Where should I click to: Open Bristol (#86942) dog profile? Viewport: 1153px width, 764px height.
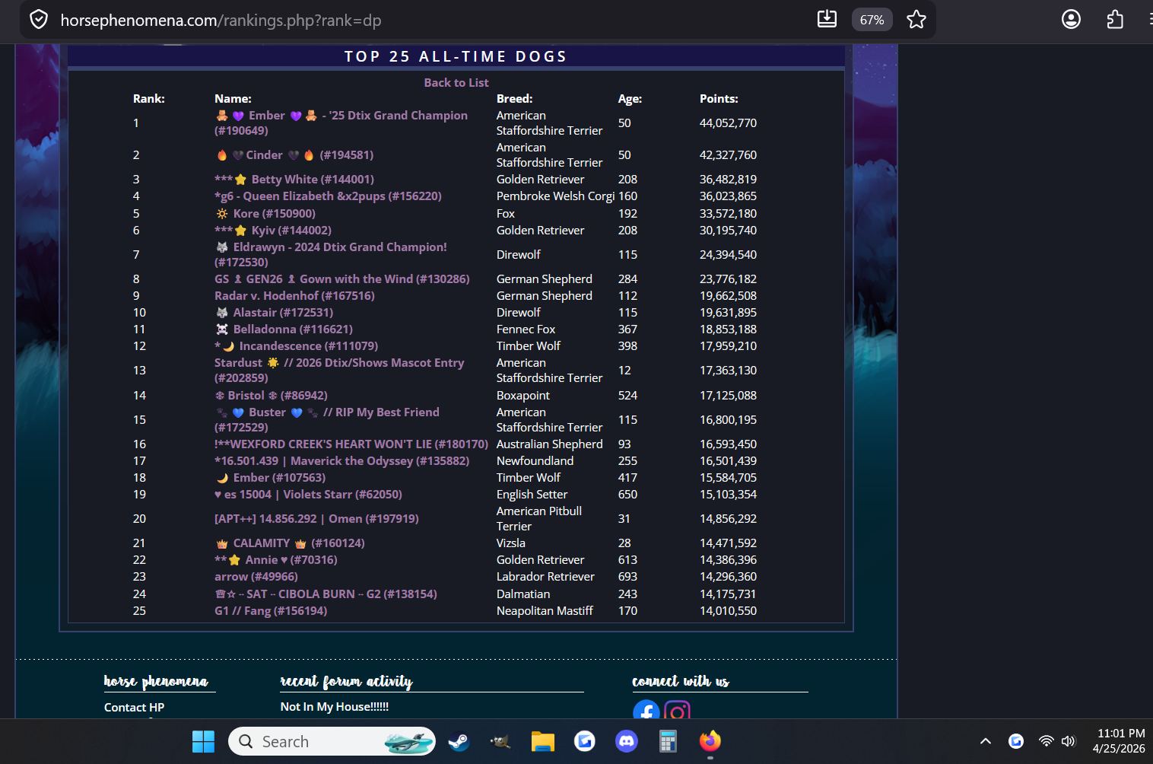271,396
